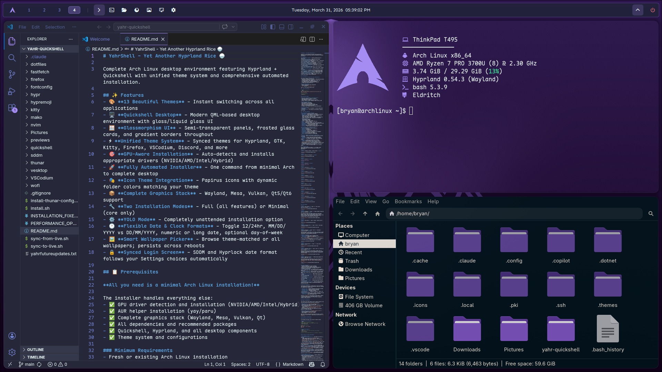Click Markdown language mode in status bar
This screenshot has height=372, width=662.
(x=293, y=364)
